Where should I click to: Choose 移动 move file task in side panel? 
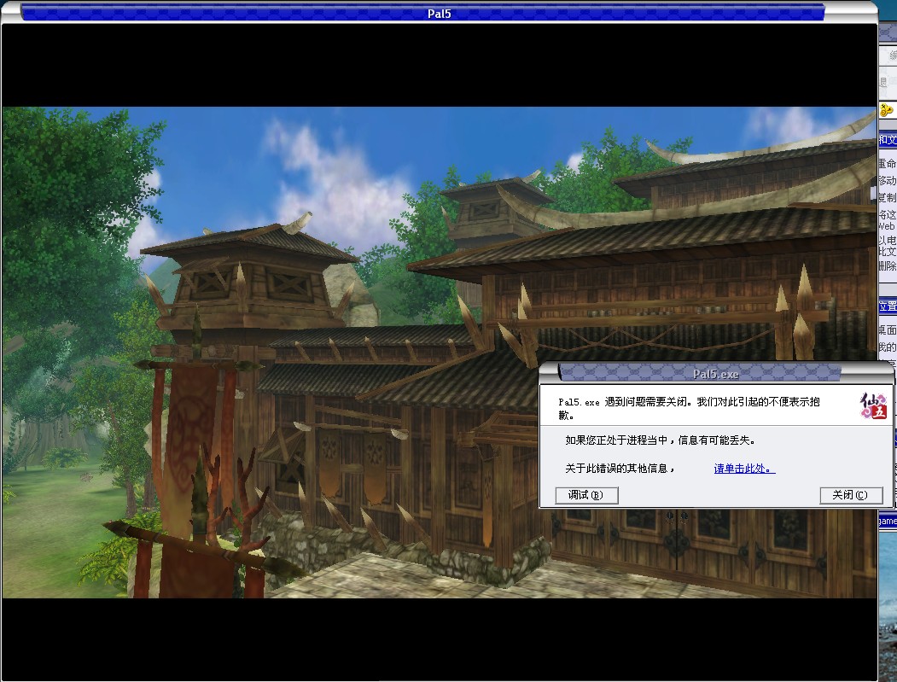coord(888,181)
